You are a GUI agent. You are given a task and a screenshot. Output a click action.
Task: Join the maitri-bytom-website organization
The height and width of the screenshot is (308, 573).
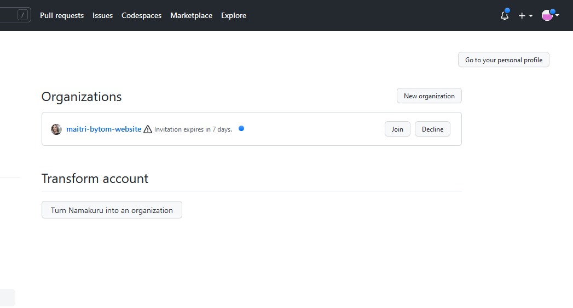click(397, 129)
